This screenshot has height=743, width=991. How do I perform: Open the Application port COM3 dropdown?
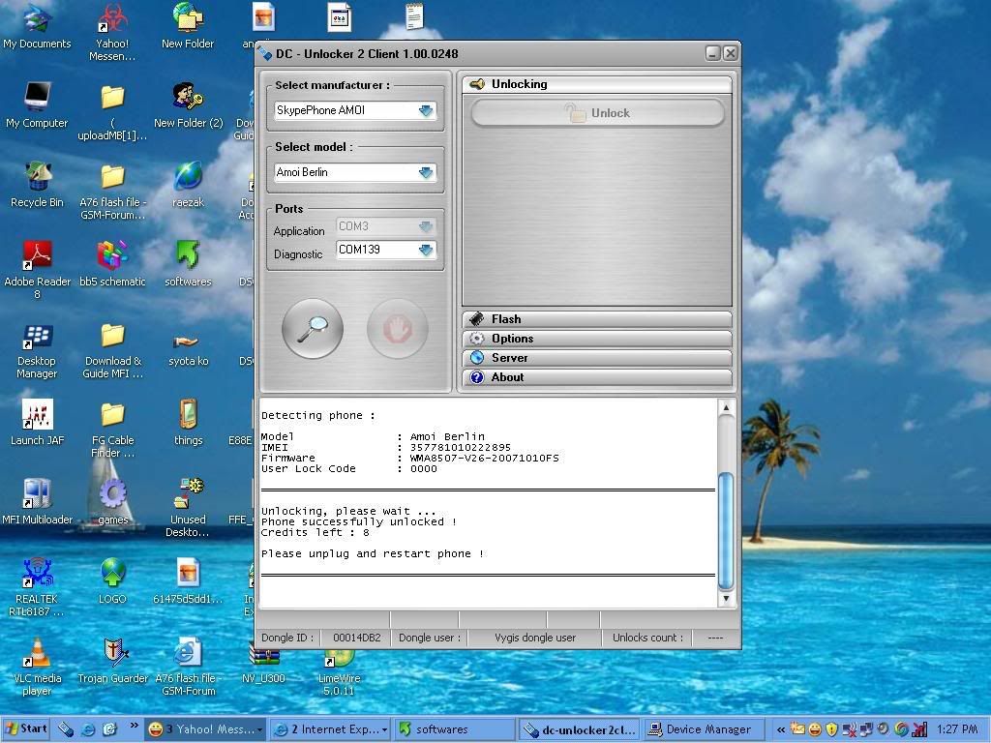(x=426, y=226)
